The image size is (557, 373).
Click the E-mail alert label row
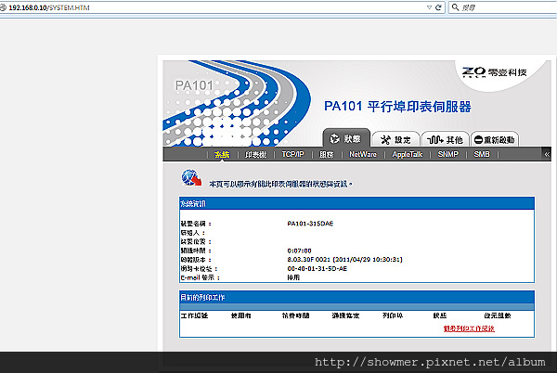click(x=200, y=277)
